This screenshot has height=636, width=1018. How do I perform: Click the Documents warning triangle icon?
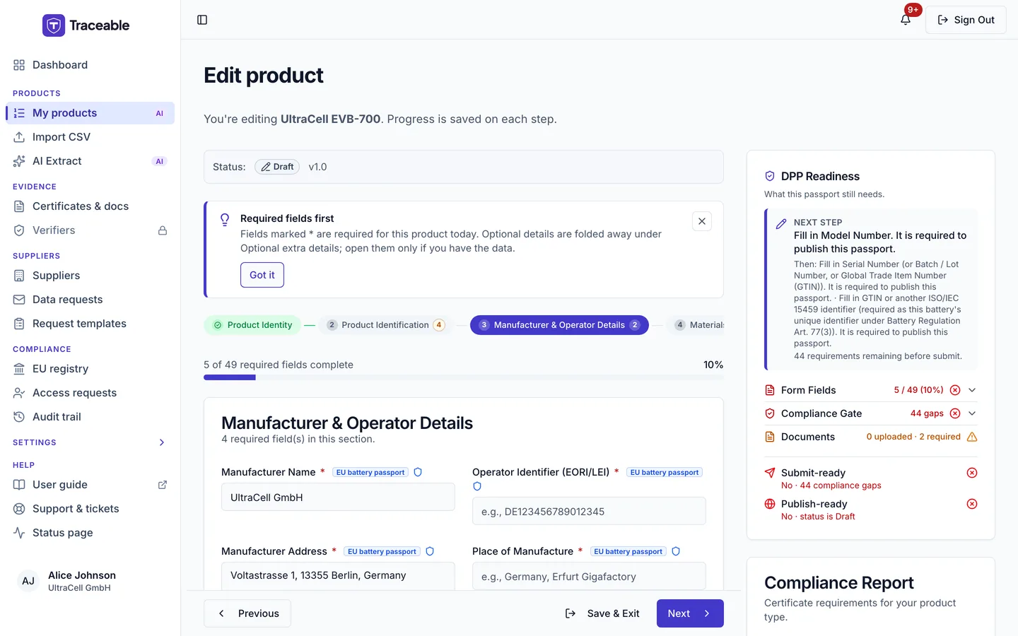(972, 437)
